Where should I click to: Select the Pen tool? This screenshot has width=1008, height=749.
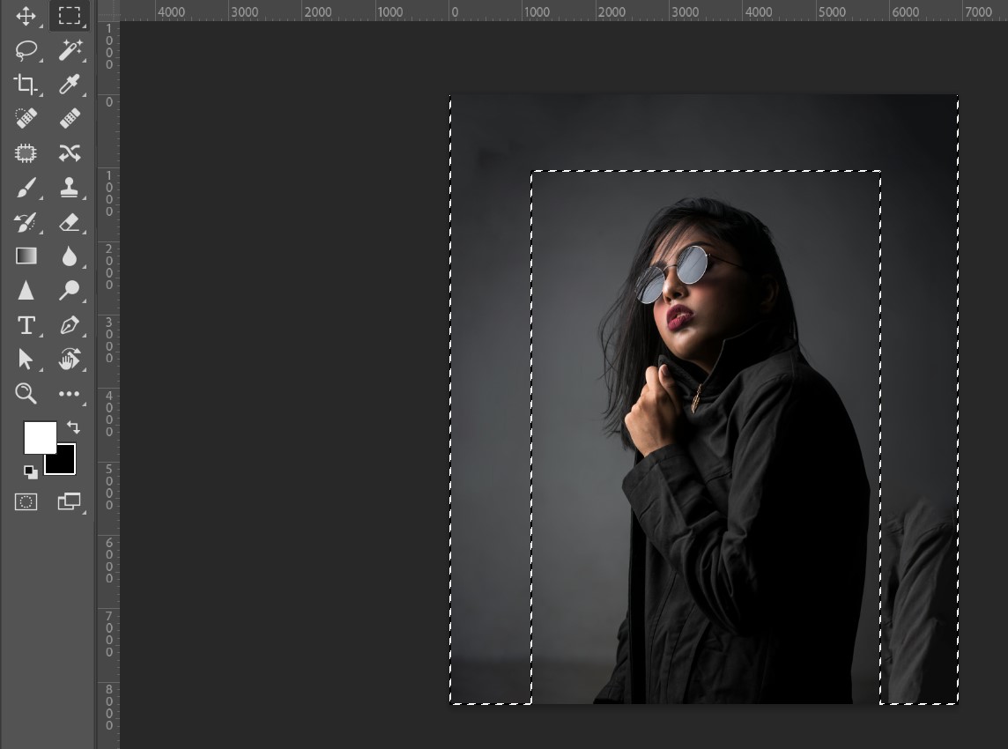(70, 325)
